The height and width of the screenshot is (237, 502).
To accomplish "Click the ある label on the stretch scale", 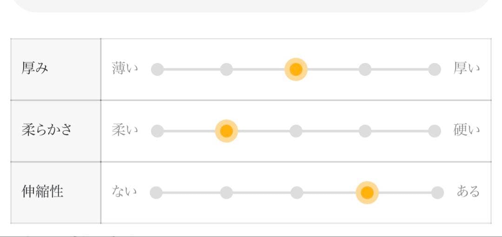I will (468, 192).
